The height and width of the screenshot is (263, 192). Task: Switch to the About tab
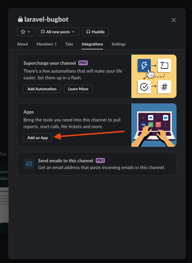[23, 44]
